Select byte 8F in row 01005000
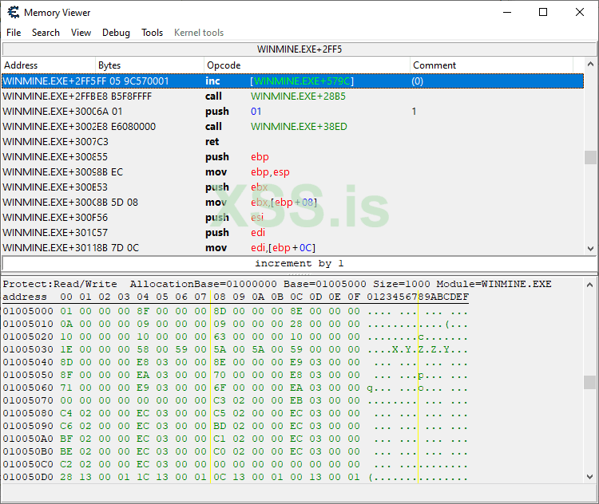Viewport: 599px width, 504px height. [143, 311]
